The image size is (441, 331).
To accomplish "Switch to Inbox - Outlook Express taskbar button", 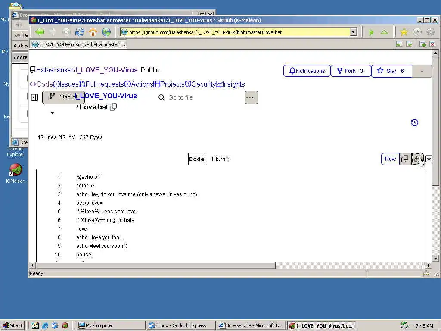I will (180, 325).
